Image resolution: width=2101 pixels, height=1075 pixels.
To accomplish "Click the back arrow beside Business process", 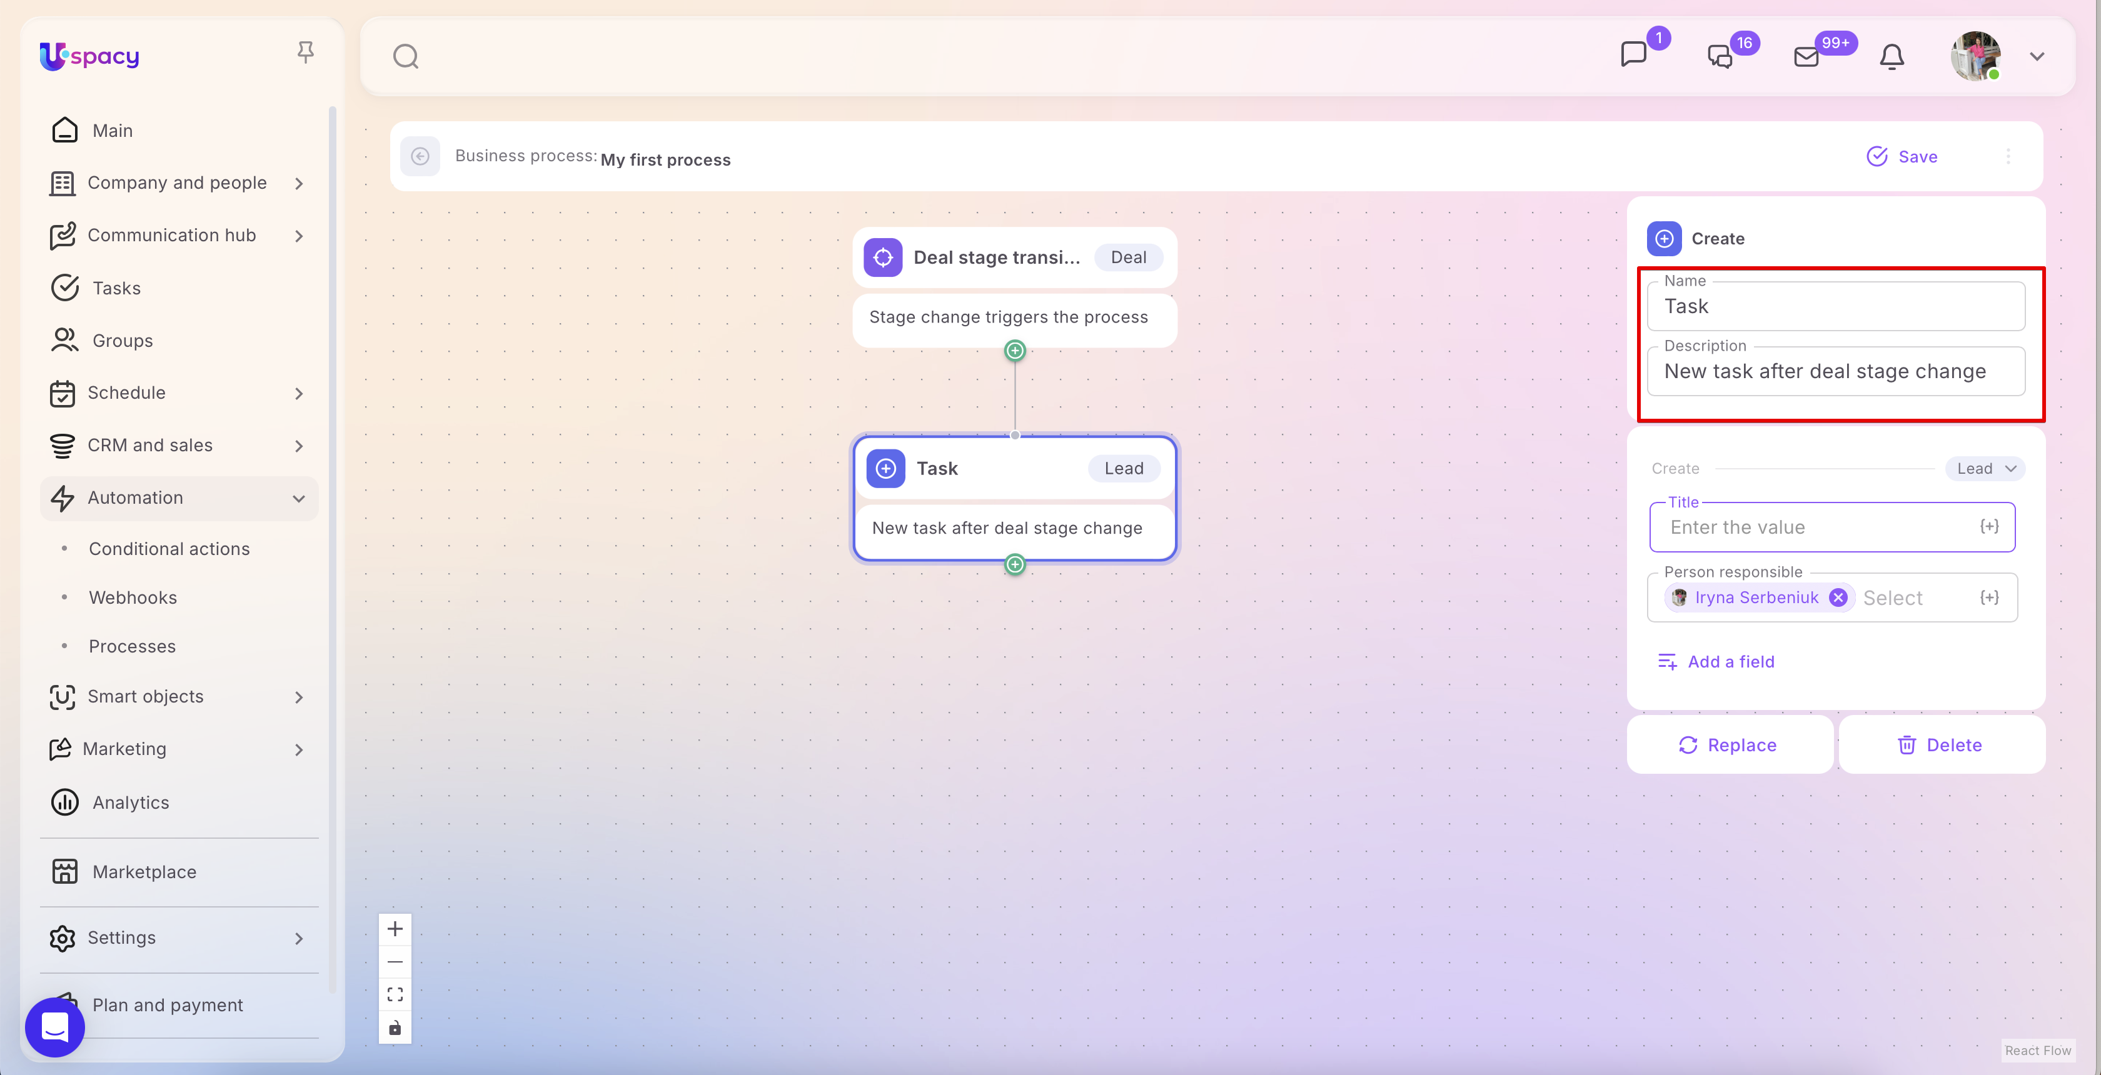I will [x=420, y=156].
